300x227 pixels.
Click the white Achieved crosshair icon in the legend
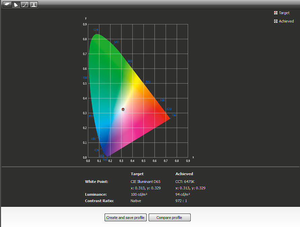coord(276,21)
